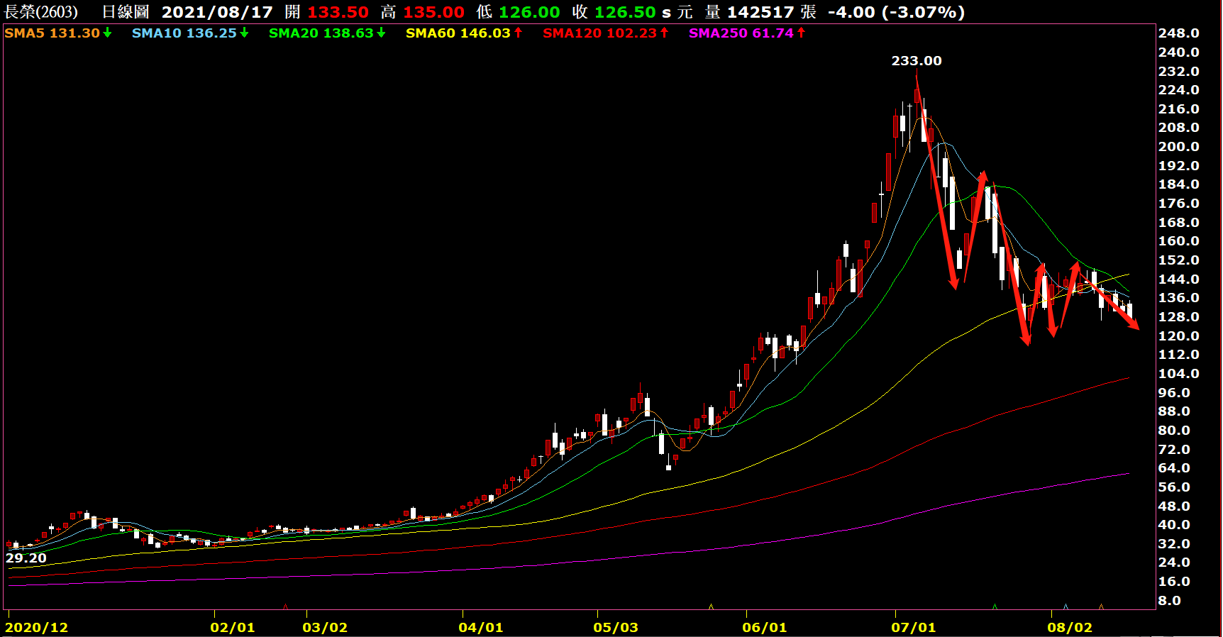Click the stock name 長榮(2603)
The height and width of the screenshot is (637, 1223).
pyautogui.click(x=41, y=12)
